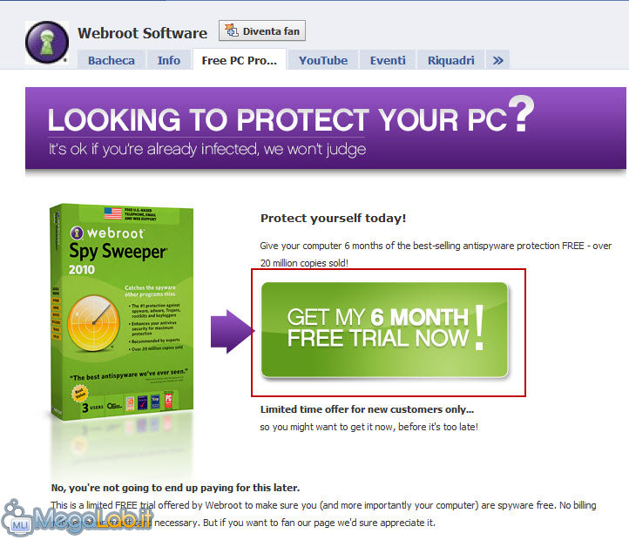This screenshot has width=629, height=540.
Task: Switch to the Info tab
Action: [168, 60]
